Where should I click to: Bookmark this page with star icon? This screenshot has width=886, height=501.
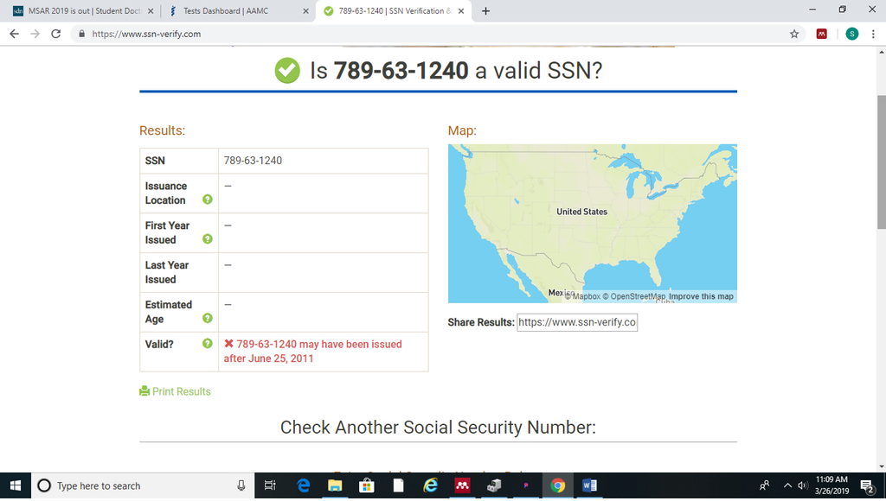(x=794, y=34)
